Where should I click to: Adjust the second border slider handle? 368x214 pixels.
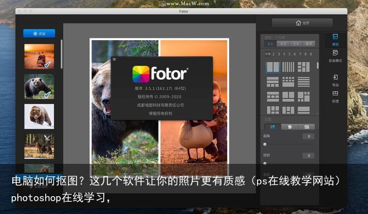click(x=265, y=163)
